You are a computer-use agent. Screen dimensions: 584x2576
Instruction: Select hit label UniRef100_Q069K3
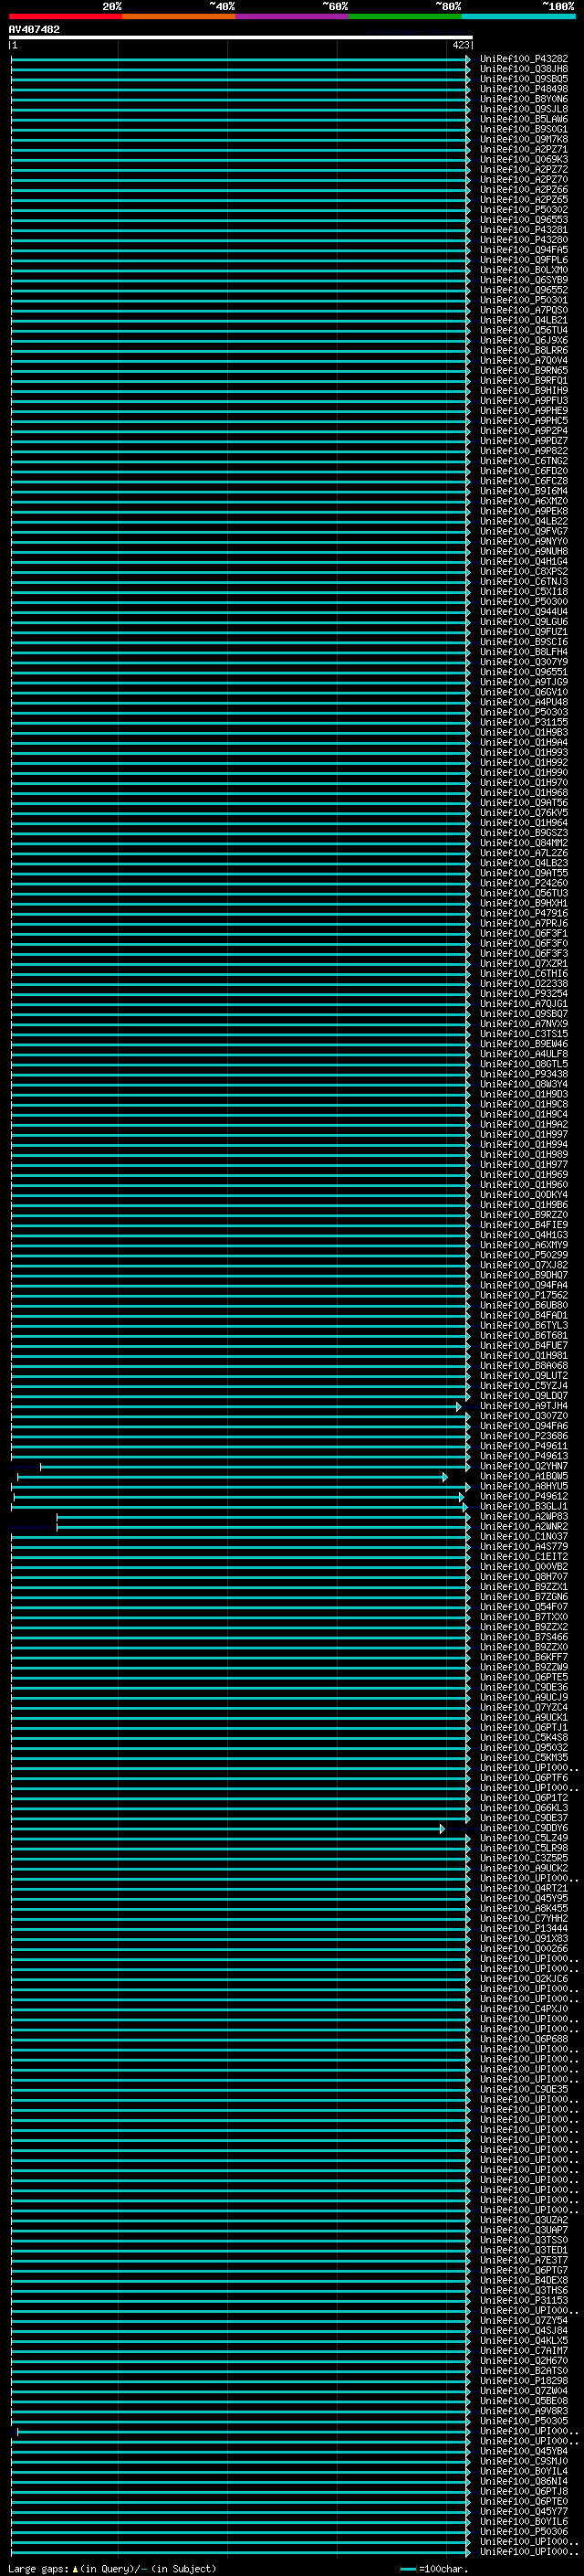pyautogui.click(x=523, y=159)
